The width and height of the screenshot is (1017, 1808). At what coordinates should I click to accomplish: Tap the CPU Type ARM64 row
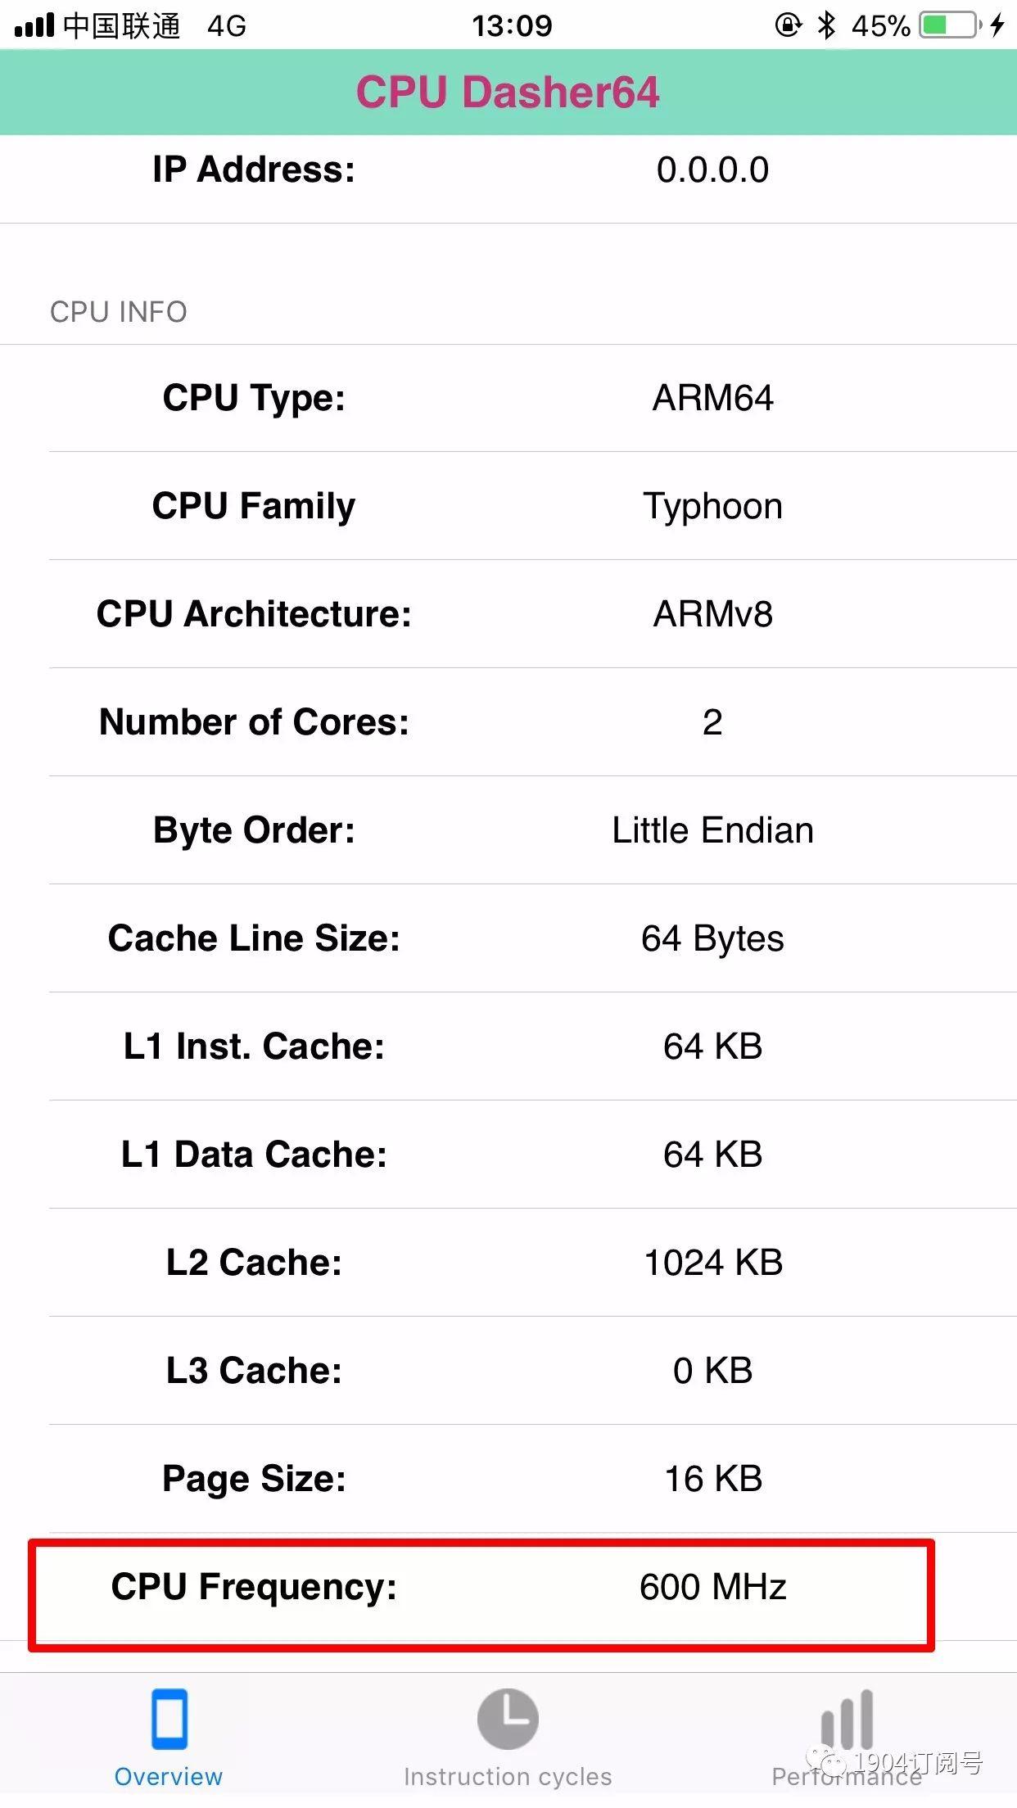[508, 399]
